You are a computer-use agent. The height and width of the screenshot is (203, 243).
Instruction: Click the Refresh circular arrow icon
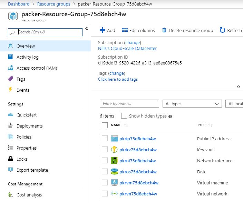tap(222, 30)
